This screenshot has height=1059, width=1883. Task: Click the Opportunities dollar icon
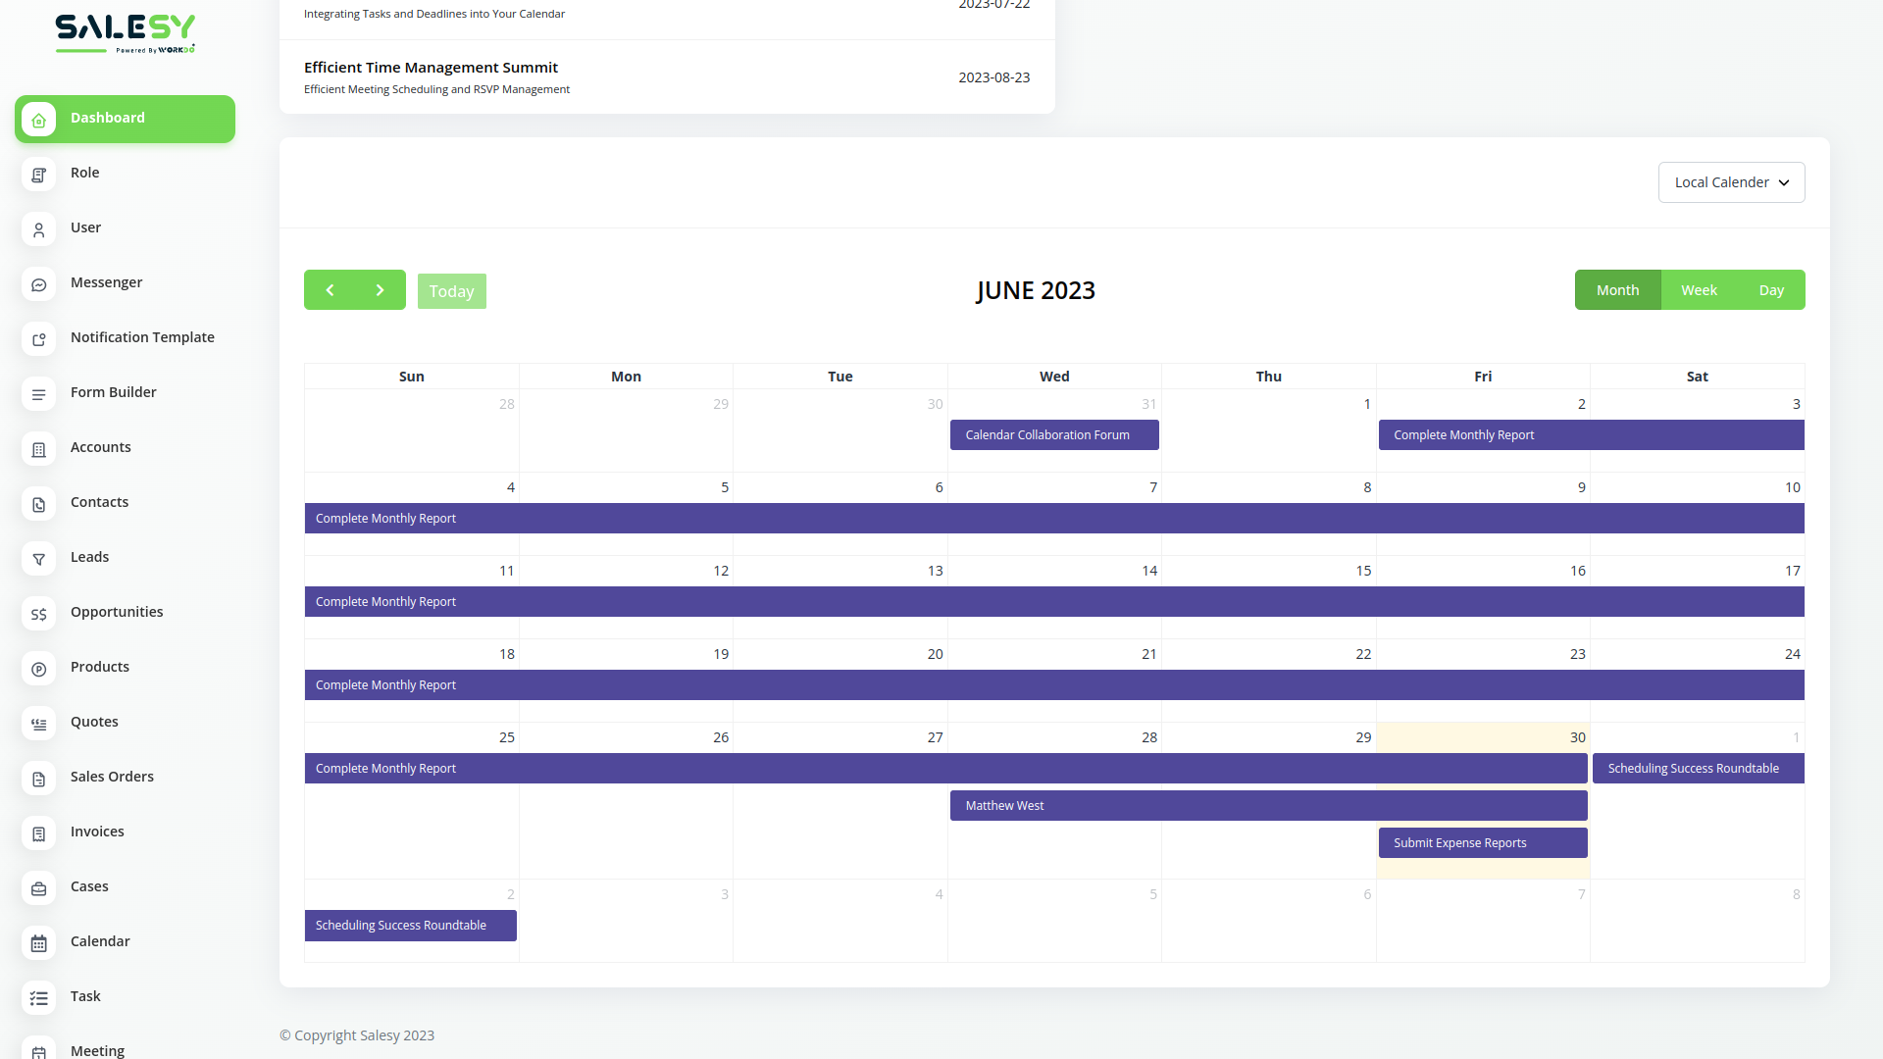click(x=39, y=614)
